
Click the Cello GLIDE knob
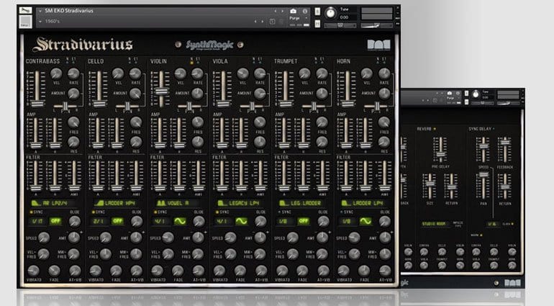coord(137,222)
